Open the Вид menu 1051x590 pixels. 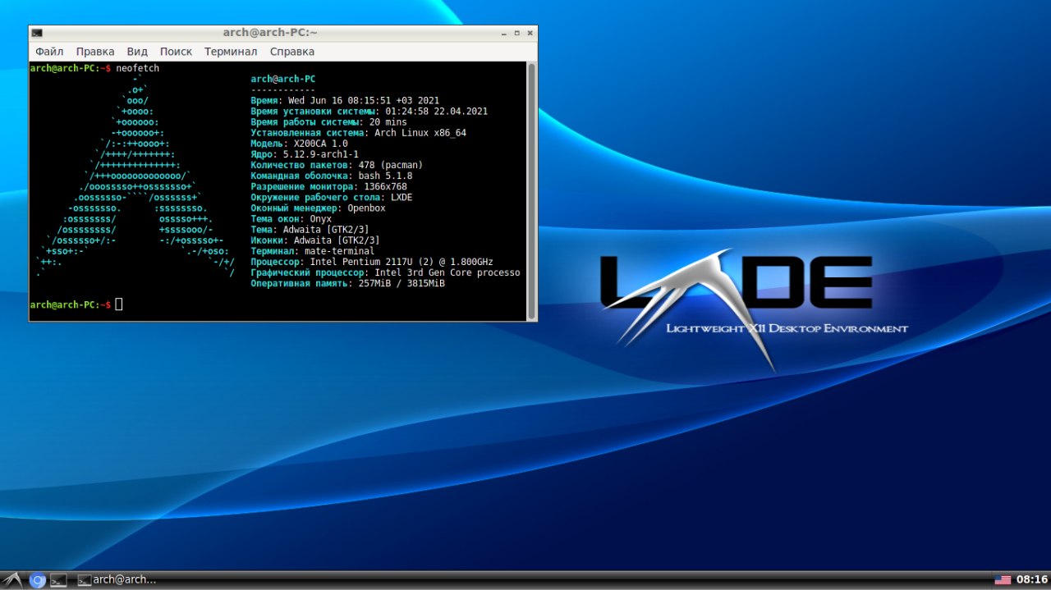click(x=137, y=52)
